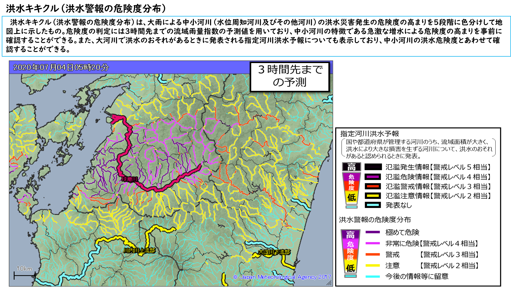Screen dimensions: 511x289
Task: Click the yellow level 2 legend swatch
Action: (x=373, y=196)
